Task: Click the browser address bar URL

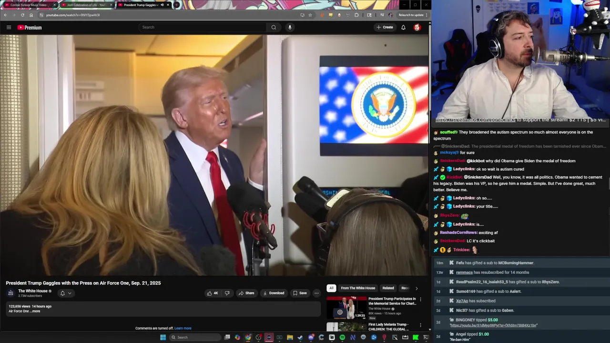Action: (x=73, y=15)
